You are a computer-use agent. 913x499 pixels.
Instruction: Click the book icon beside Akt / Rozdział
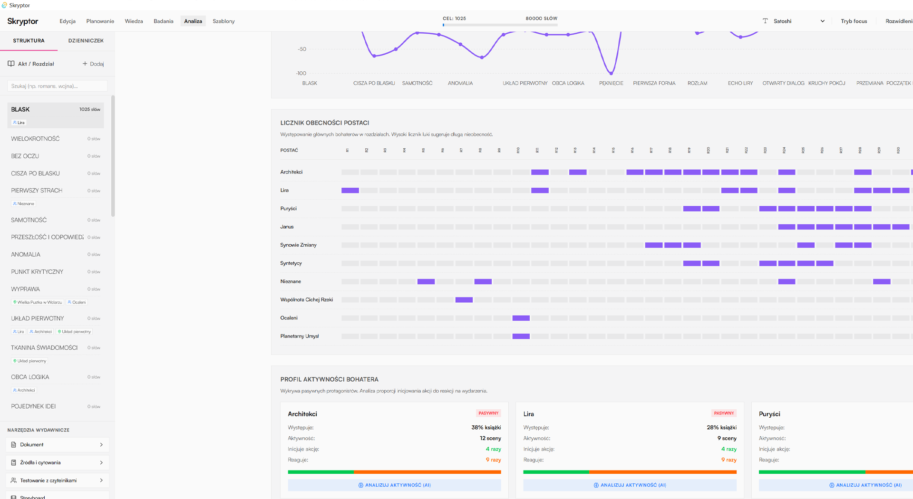coord(11,64)
